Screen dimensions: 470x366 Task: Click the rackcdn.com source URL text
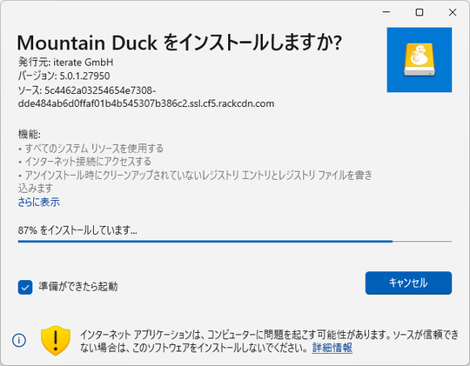tap(146, 97)
